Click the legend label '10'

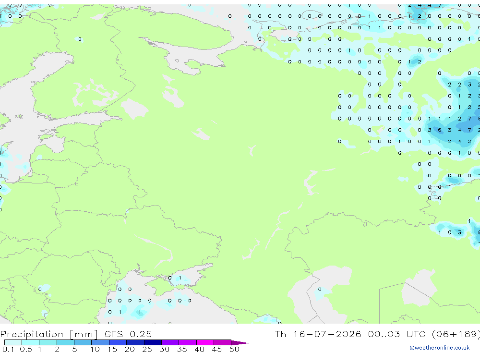coord(95,349)
